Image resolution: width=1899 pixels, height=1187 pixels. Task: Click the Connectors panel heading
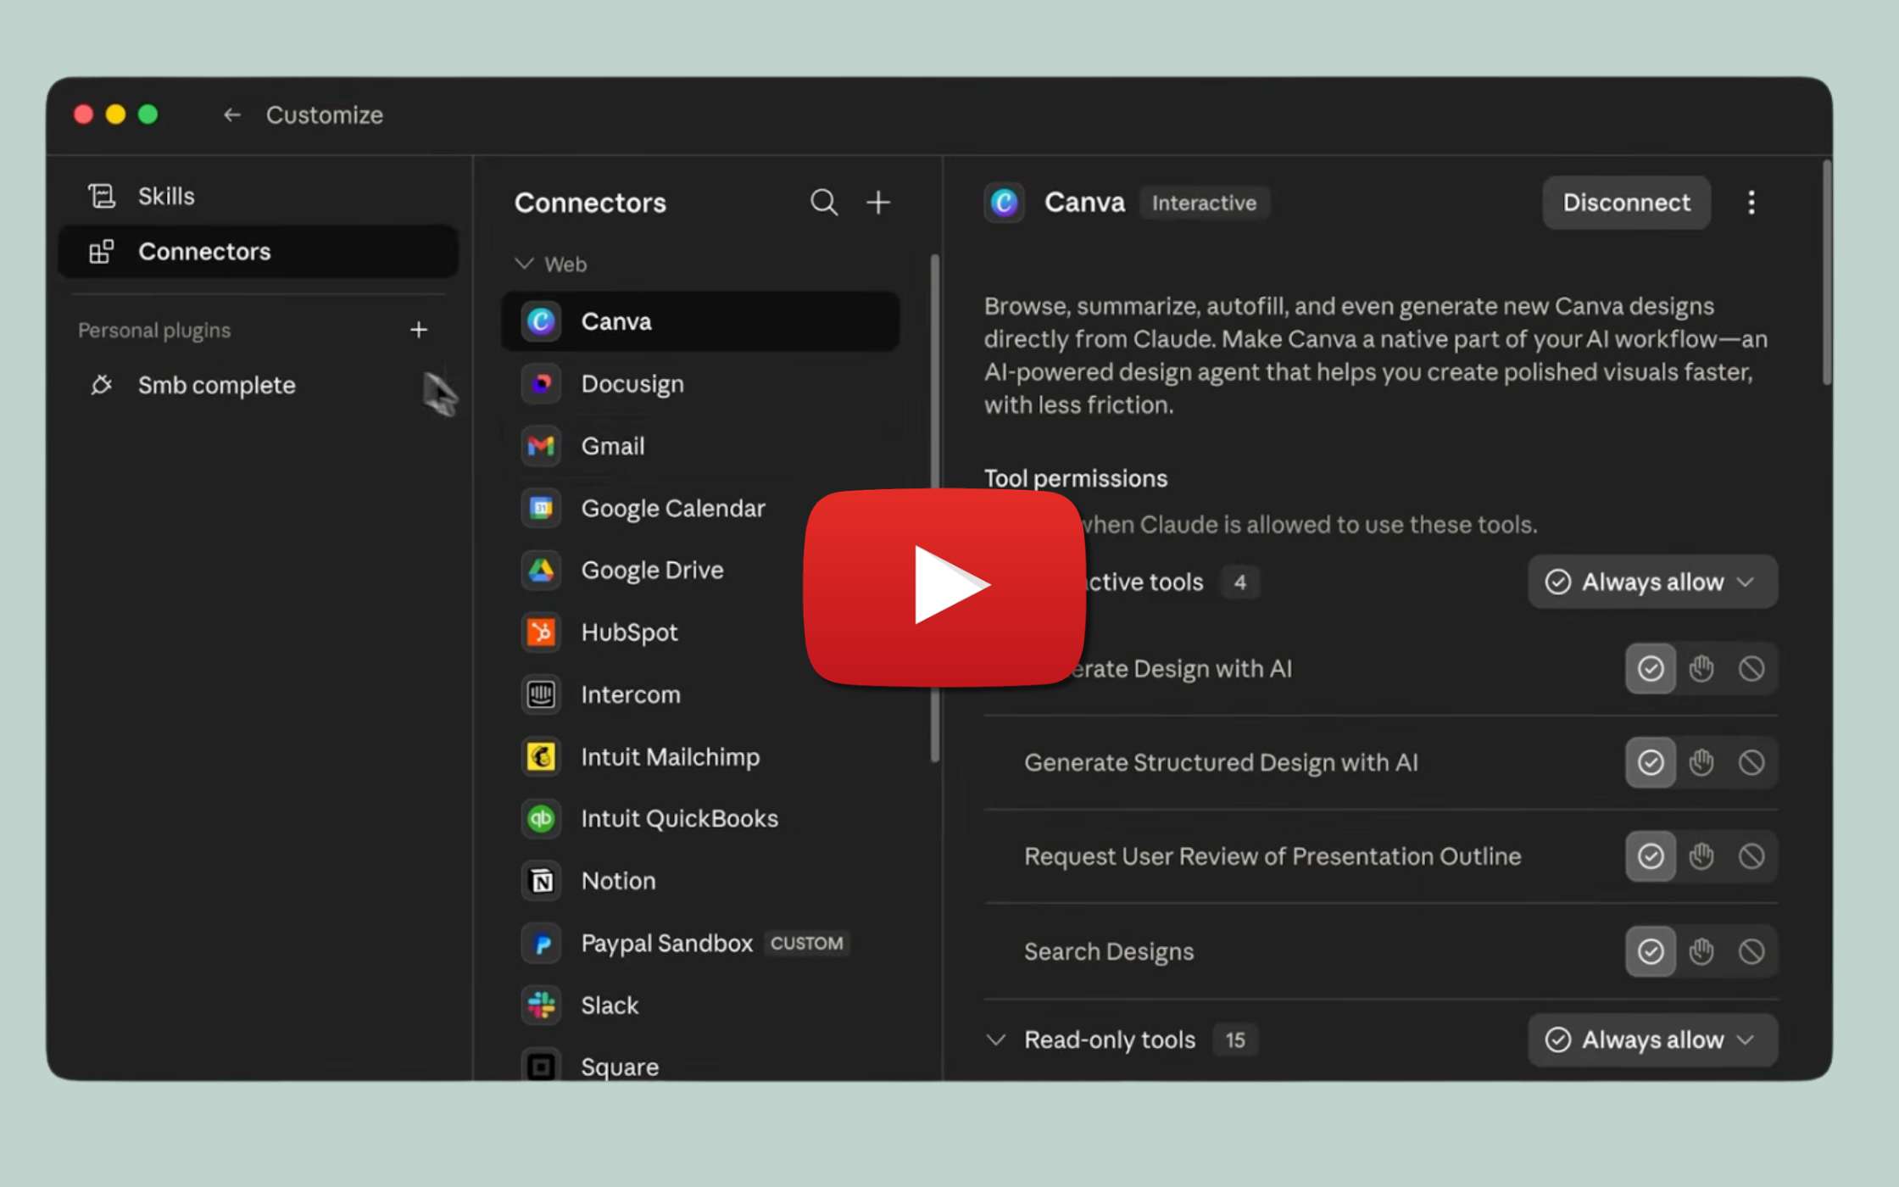(590, 203)
